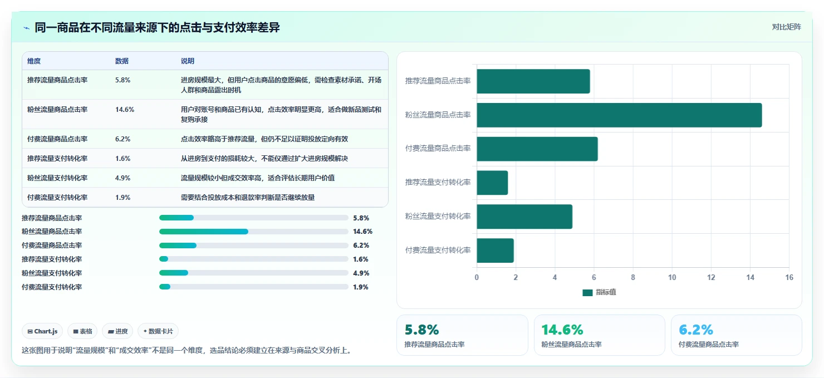
Task: Click the 1.6% value in table
Action: pos(122,159)
